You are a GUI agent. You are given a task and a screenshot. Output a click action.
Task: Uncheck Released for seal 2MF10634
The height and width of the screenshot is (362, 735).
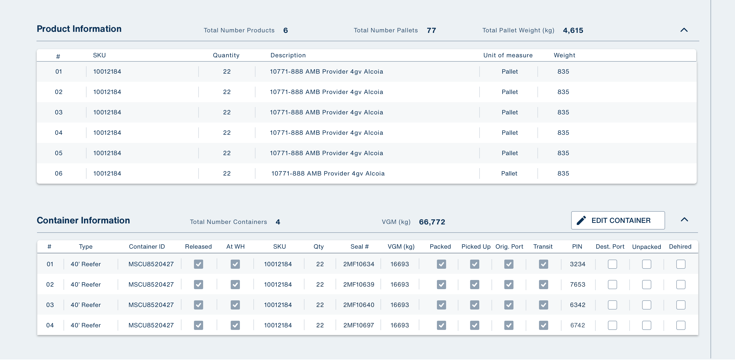click(198, 264)
